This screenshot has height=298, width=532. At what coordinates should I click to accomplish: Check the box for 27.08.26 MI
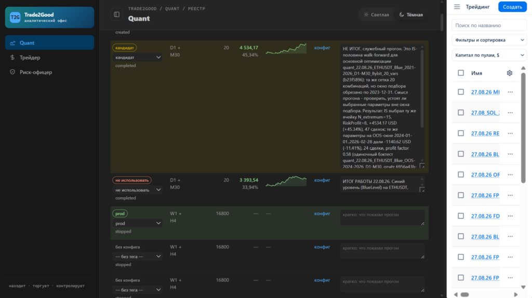tap(461, 92)
